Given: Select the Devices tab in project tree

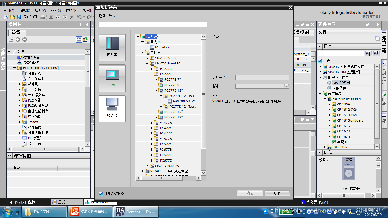Looking at the screenshot, I should coord(16,32).
